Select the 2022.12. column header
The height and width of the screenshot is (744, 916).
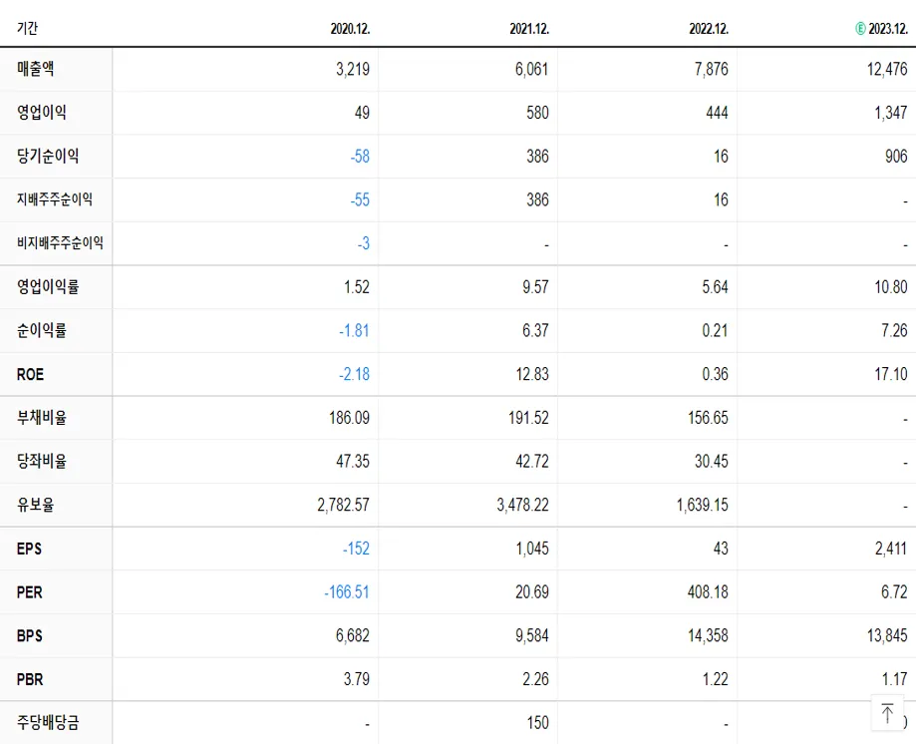point(710,29)
